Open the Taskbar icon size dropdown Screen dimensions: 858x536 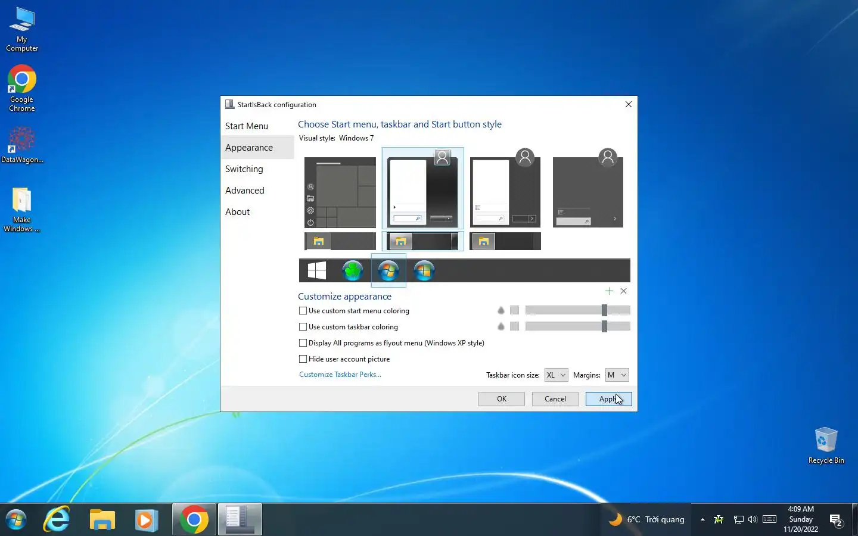coord(556,375)
